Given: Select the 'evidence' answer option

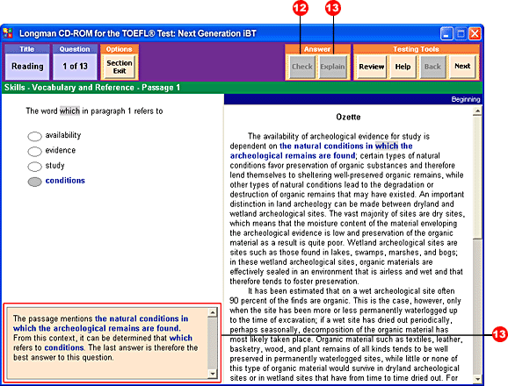Looking at the screenshot, I should click(34, 151).
